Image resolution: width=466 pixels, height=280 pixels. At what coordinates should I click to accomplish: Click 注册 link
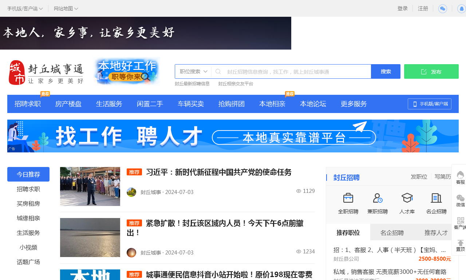pyautogui.click(x=423, y=8)
